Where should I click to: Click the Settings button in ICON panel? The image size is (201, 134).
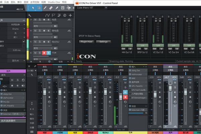click(104, 42)
